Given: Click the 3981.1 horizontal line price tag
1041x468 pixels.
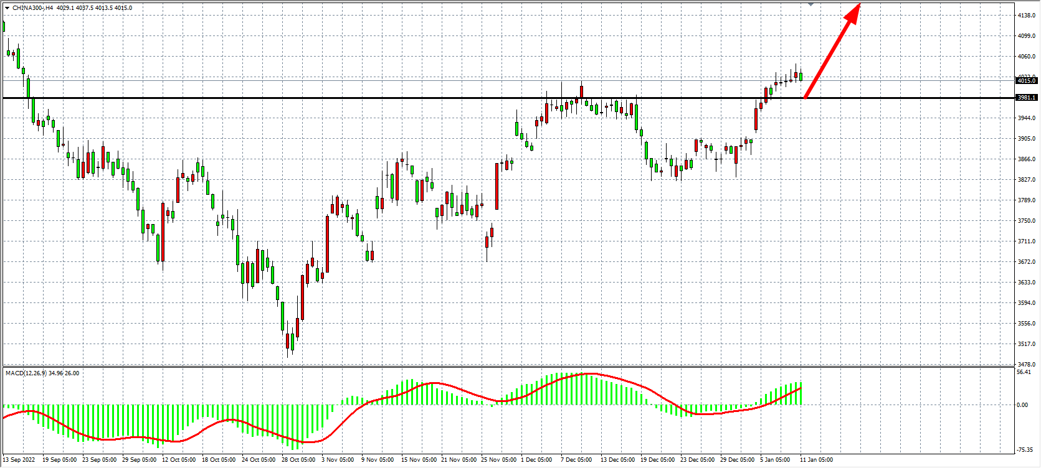Looking at the screenshot, I should tap(1026, 98).
